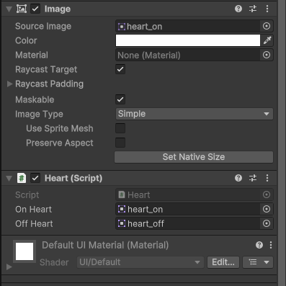This screenshot has width=286, height=286.
Task: Click the Color property label
Action: click(x=26, y=40)
